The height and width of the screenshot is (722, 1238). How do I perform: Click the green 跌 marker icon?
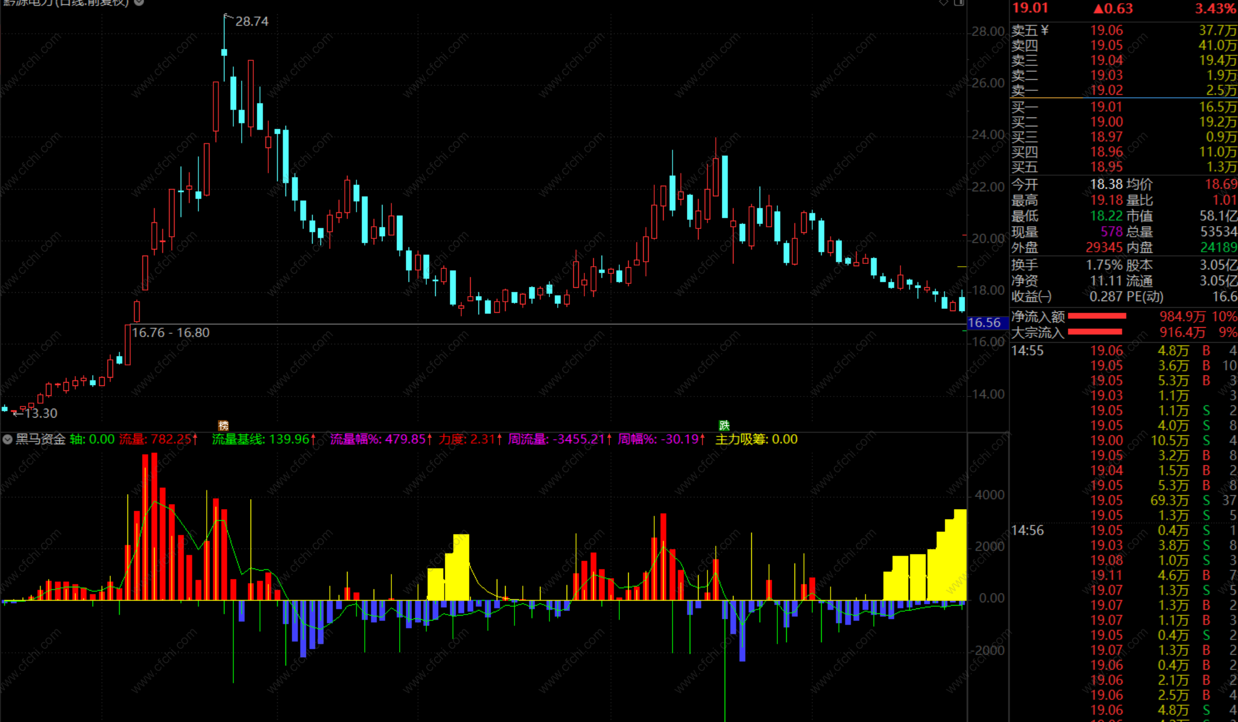[724, 425]
